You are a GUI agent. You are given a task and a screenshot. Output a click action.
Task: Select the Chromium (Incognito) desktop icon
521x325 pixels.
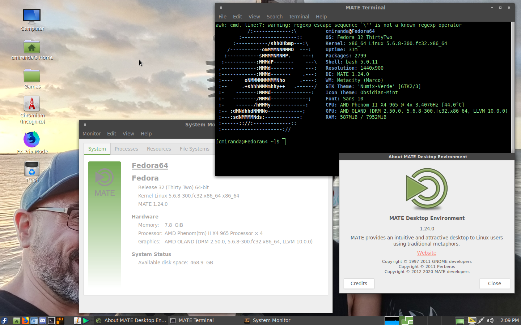(x=32, y=104)
